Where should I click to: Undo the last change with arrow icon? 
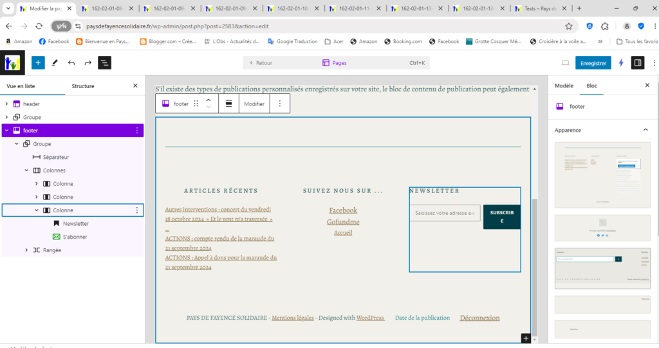(71, 63)
